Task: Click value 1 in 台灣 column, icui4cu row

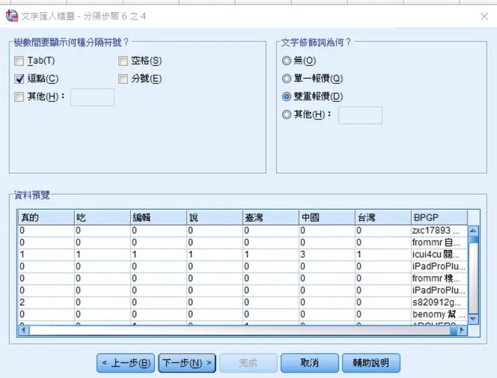Action: pyautogui.click(x=383, y=254)
